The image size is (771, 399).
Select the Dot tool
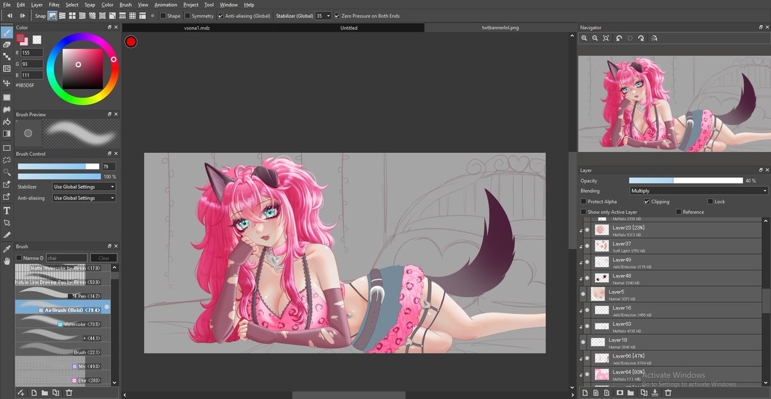pyautogui.click(x=6, y=56)
